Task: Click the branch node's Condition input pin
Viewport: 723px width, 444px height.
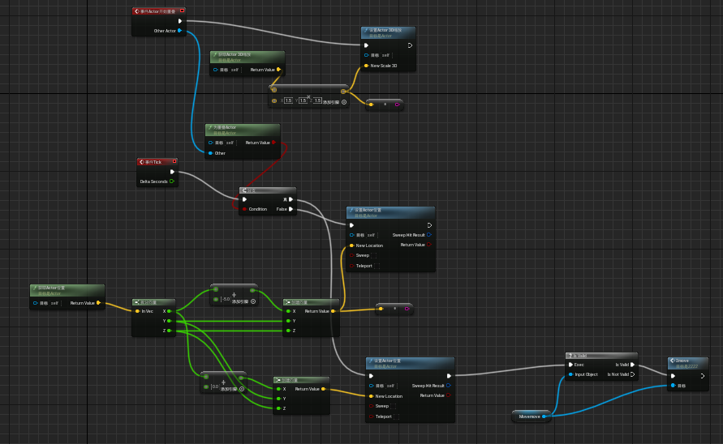Action: (x=244, y=209)
